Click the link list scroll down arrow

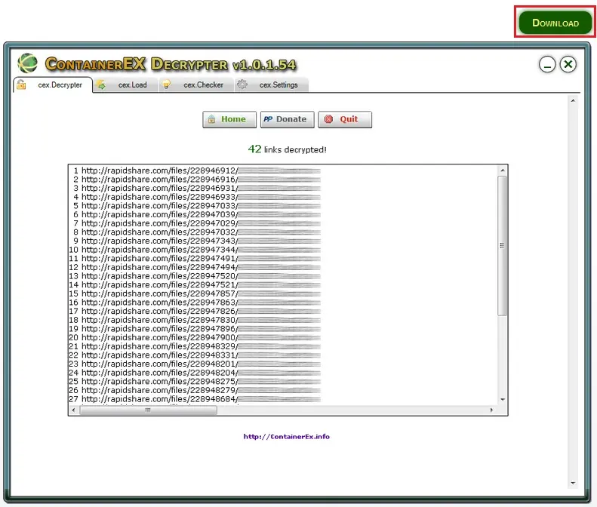[x=503, y=399]
